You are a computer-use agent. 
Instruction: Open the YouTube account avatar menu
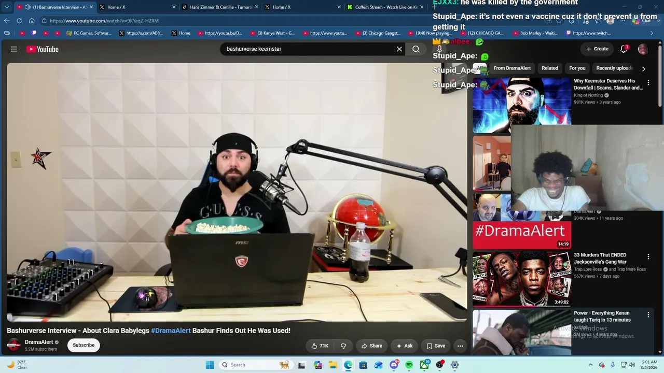[x=643, y=49]
